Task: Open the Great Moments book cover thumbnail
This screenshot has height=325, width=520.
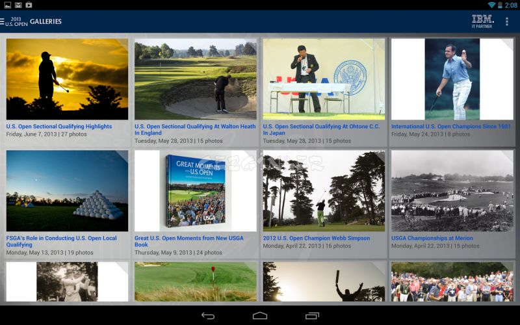Action: click(196, 190)
